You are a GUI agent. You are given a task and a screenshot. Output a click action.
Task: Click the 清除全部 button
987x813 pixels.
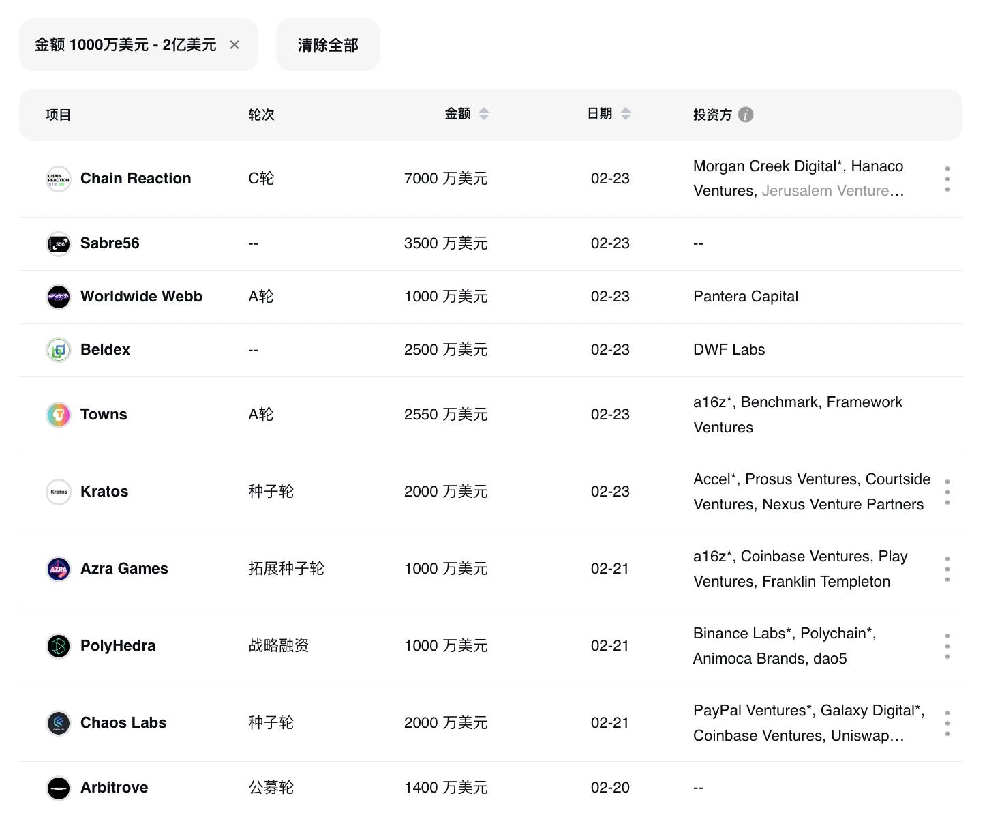click(328, 45)
